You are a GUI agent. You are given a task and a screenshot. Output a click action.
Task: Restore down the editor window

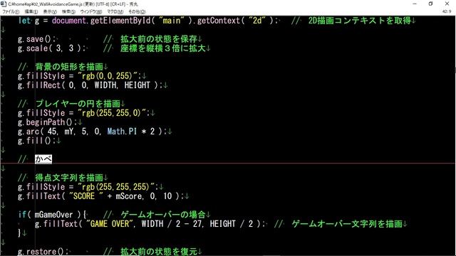430,4
